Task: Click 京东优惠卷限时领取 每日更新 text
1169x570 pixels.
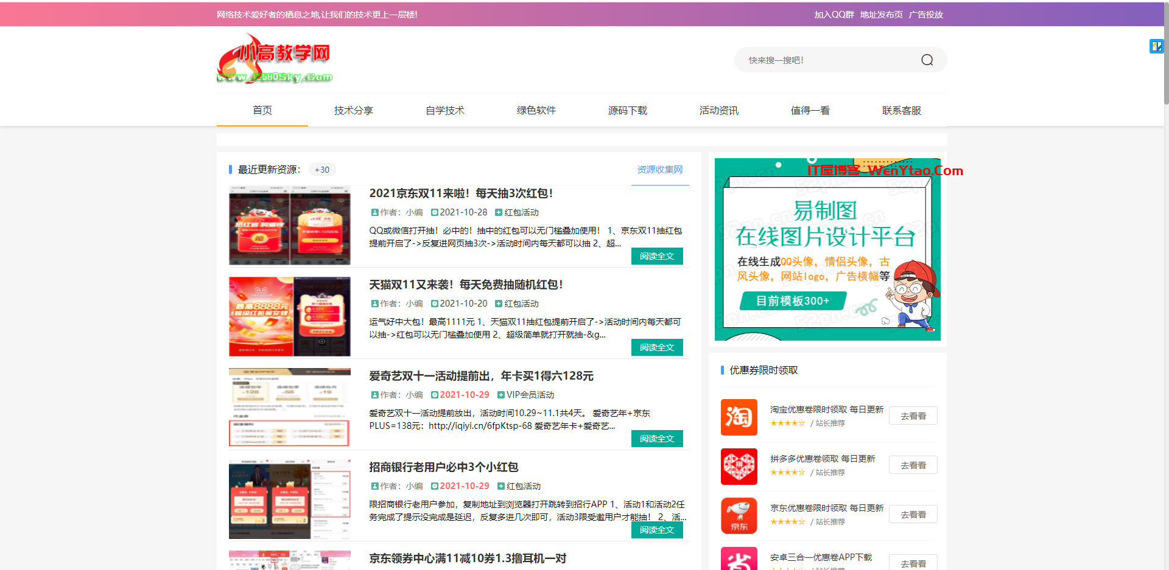Action: [x=827, y=508]
